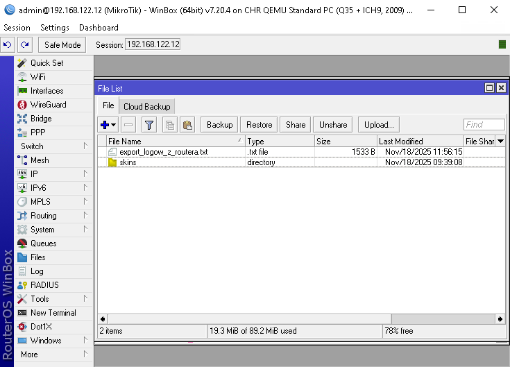Click the 78% free status entry
This screenshot has width=510, height=367.
[443, 331]
